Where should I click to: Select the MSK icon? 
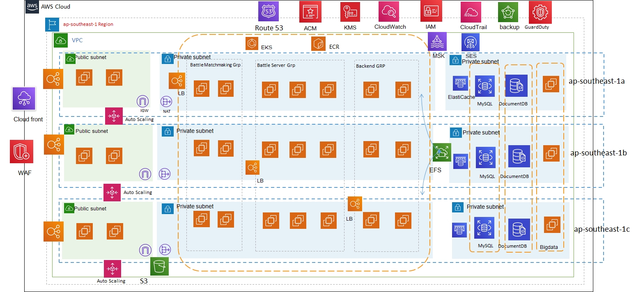coord(438,42)
